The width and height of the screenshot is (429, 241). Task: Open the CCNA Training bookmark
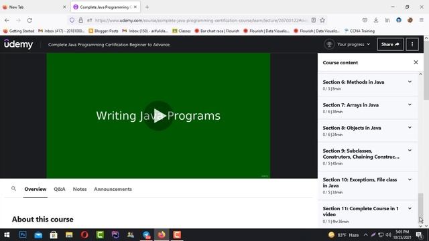click(x=359, y=31)
